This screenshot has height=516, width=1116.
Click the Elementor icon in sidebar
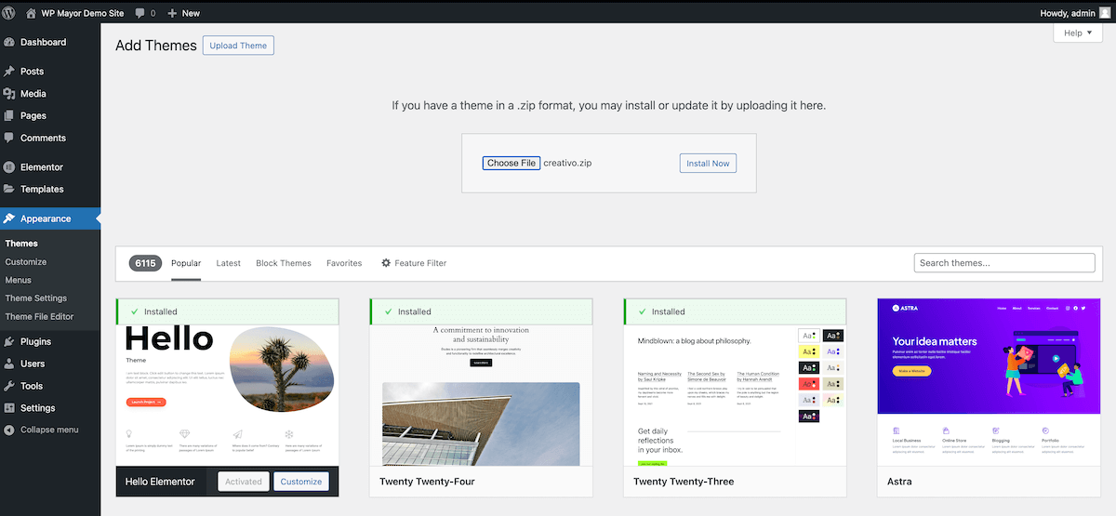pyautogui.click(x=9, y=167)
